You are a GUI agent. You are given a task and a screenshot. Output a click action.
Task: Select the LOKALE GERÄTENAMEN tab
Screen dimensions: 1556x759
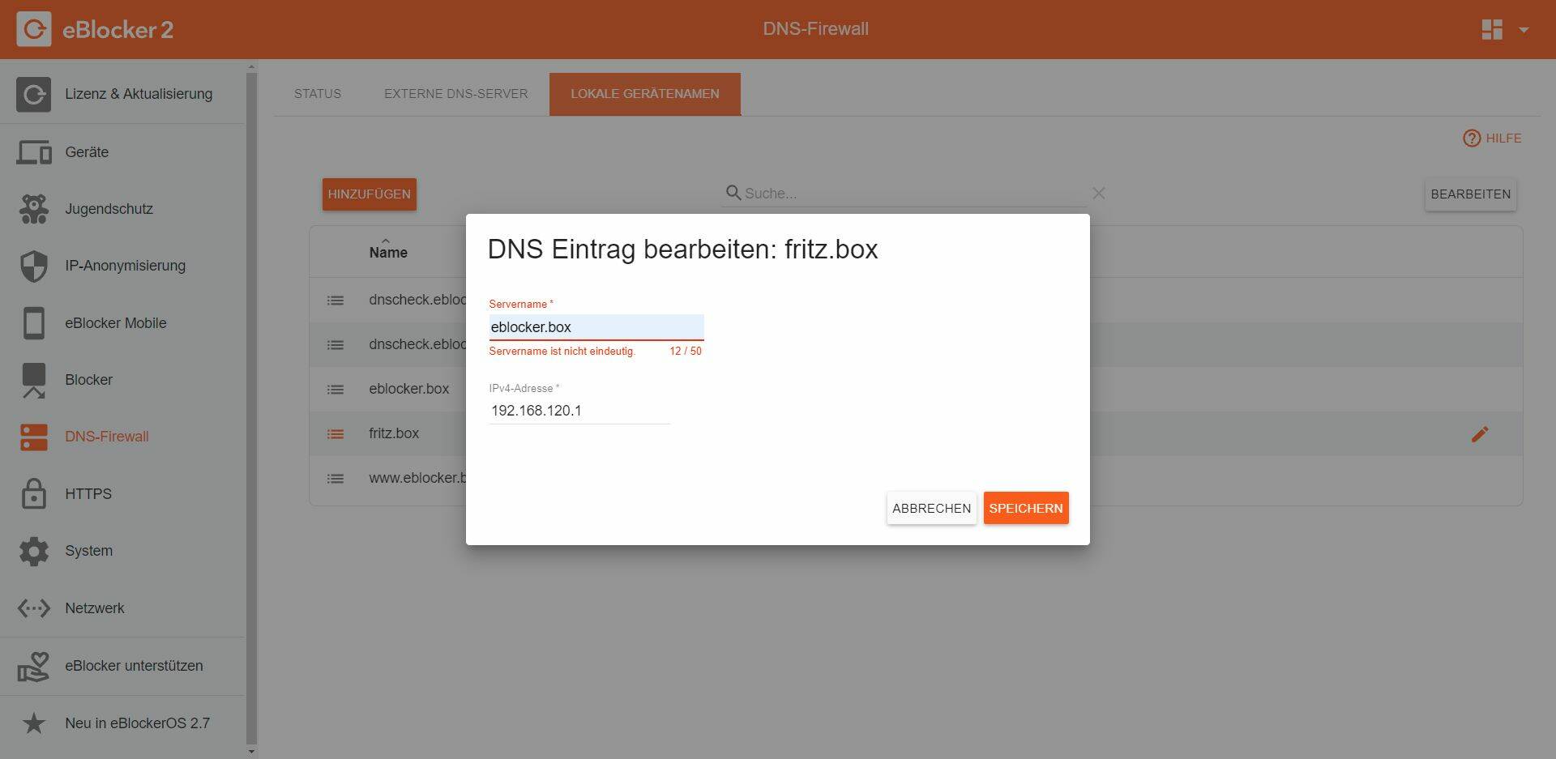645,94
